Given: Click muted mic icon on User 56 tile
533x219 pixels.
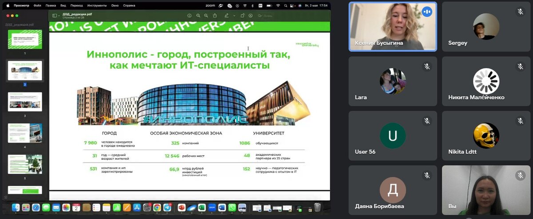Looking at the screenshot, I should point(427,121).
